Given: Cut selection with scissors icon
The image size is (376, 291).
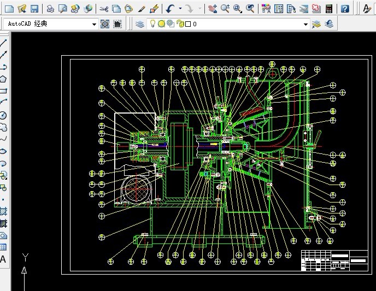Looking at the screenshot, I should pos(104,9).
